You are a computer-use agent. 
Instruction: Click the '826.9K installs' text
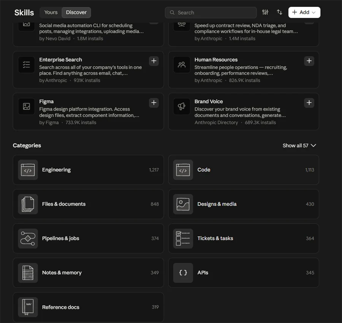pyautogui.click(x=244, y=81)
